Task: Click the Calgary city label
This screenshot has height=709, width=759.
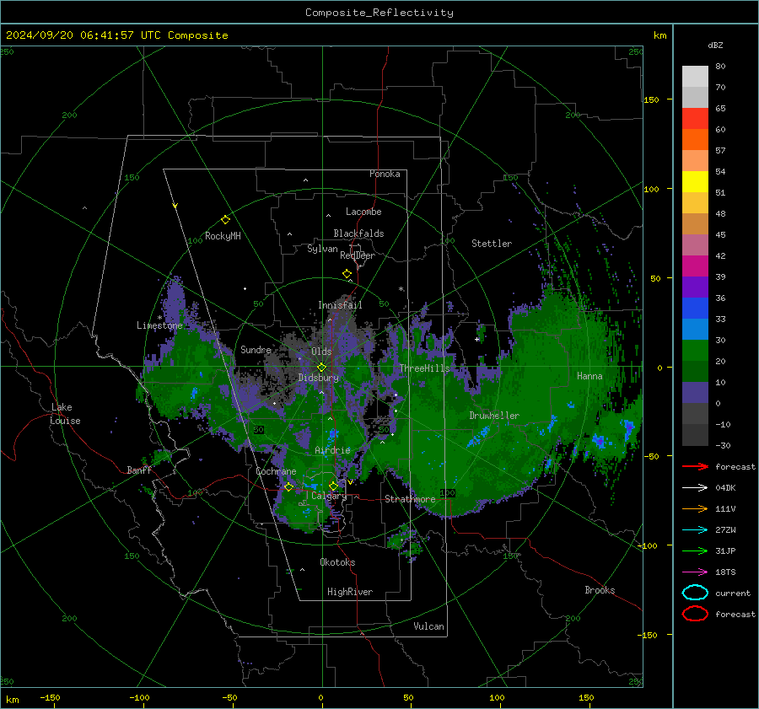Action: tap(329, 496)
